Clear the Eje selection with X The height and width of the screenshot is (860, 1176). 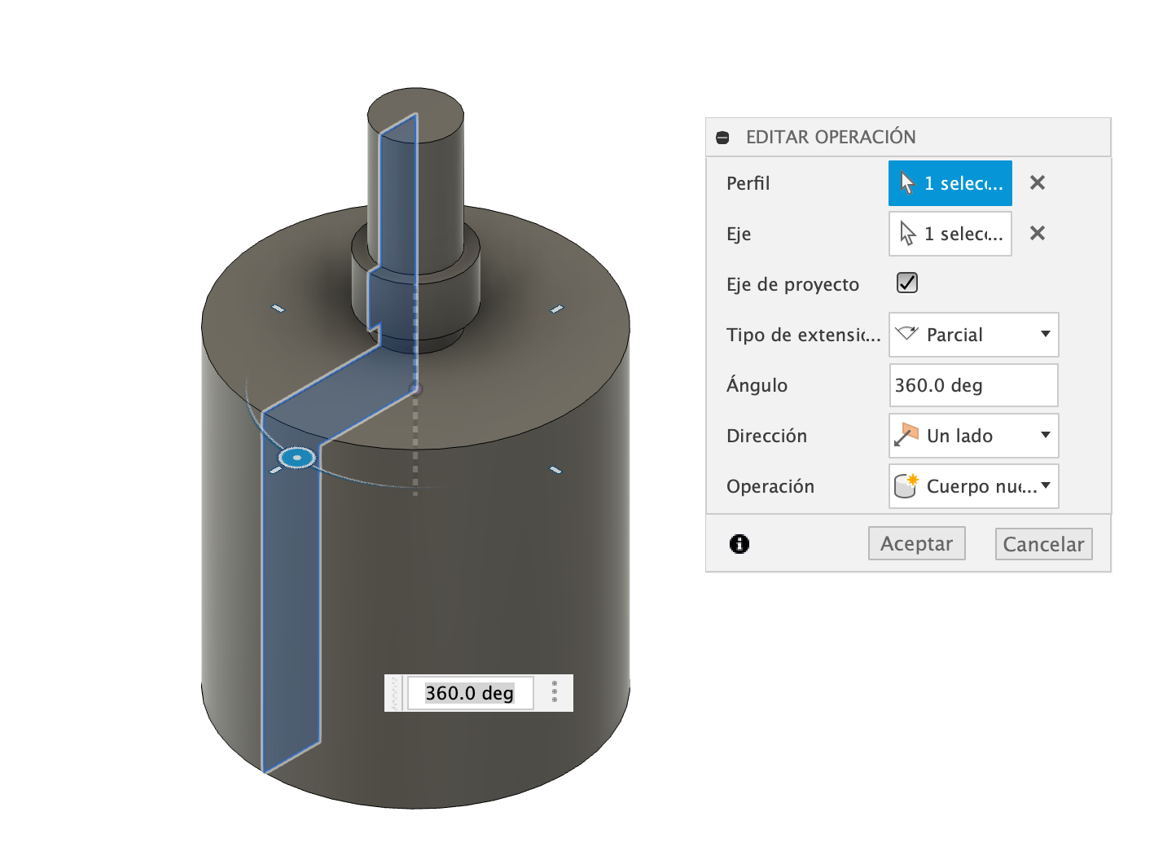pos(1038,233)
